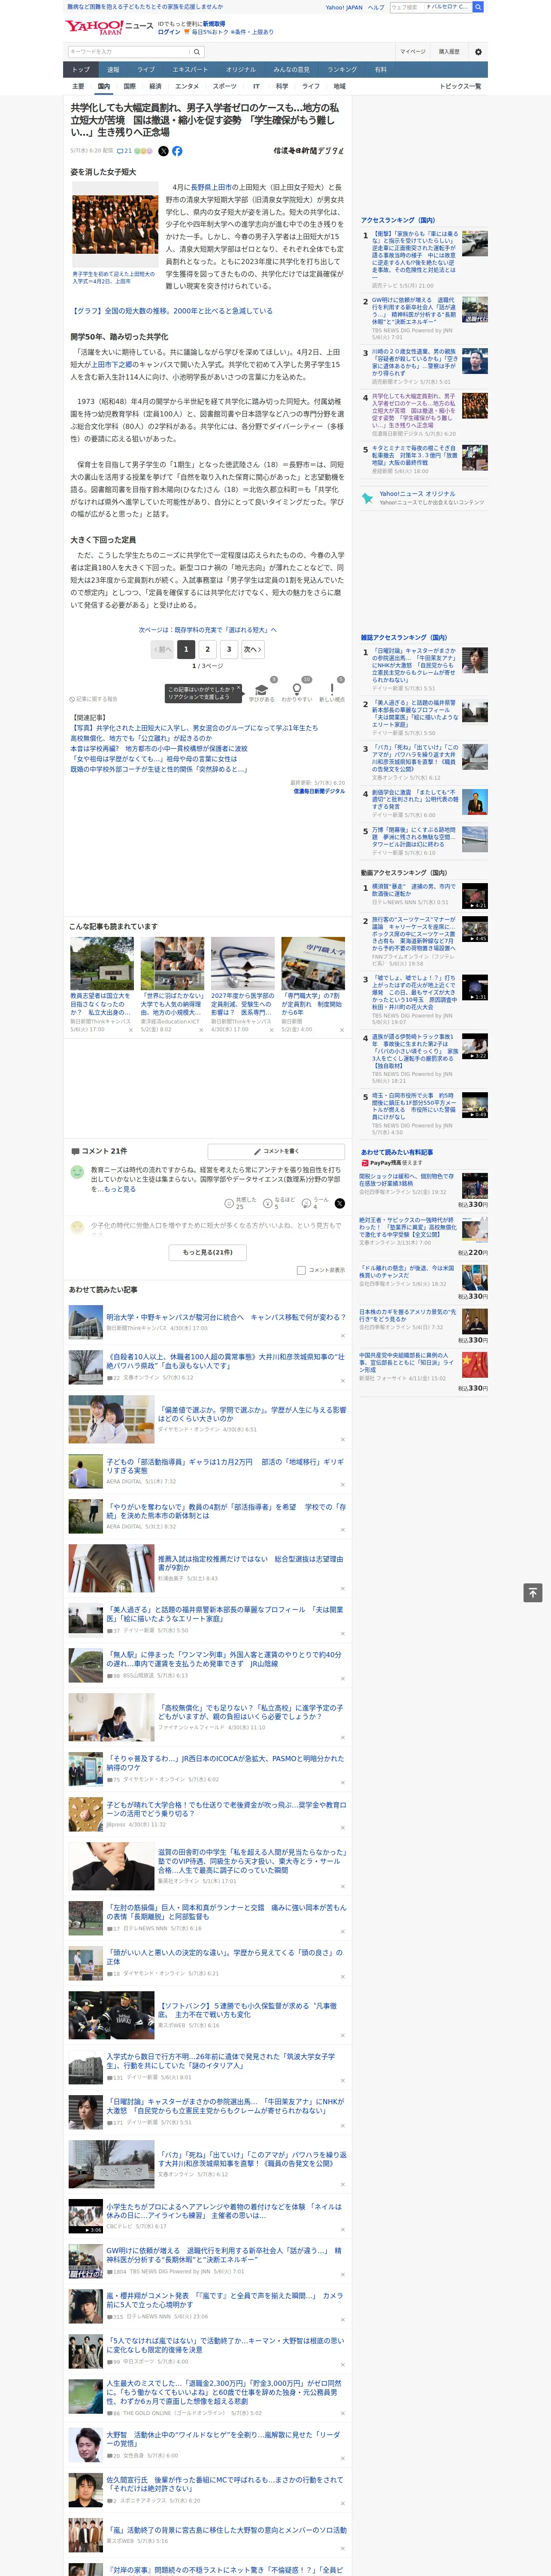Click the 「専門職大学」recommended article thumbnail

313,963
